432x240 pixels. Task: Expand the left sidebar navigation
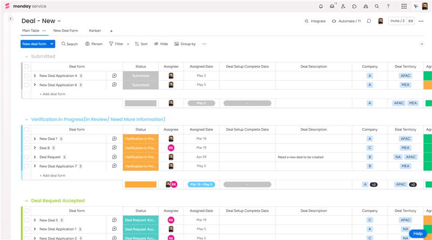[10, 19]
